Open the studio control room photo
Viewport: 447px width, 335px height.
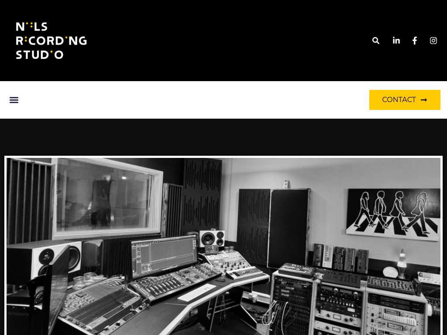pos(223,246)
